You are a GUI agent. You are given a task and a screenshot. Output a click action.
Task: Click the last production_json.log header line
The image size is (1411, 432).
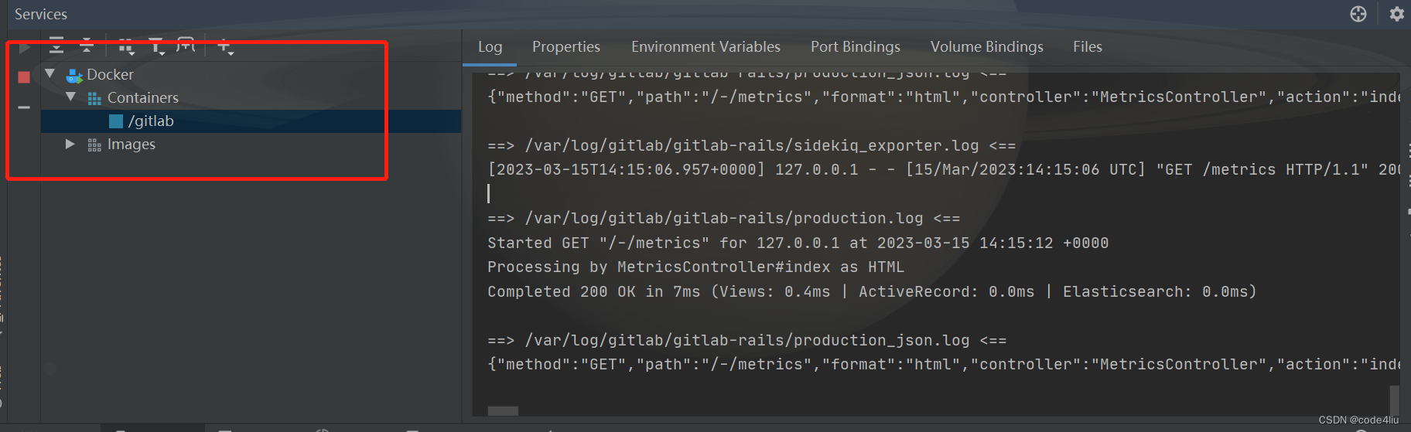pyautogui.click(x=747, y=340)
